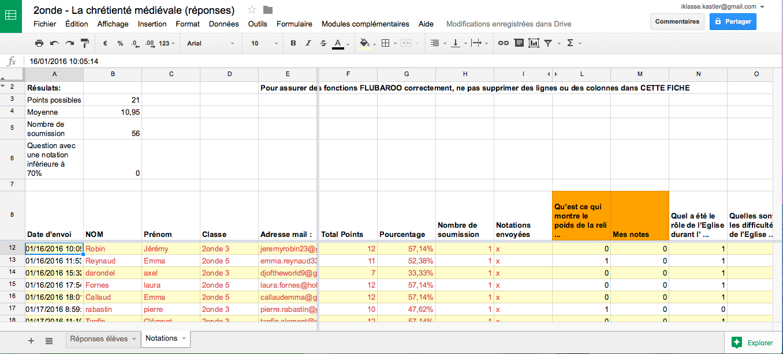Screen dimensions: 783x354
Task: Click the blue Partager button
Action: point(733,21)
